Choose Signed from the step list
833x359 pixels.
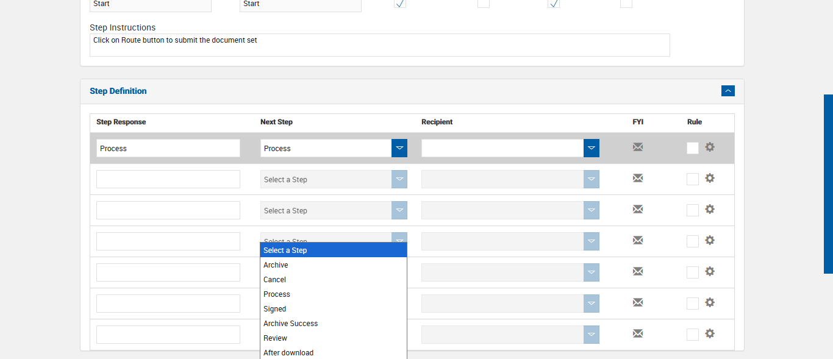coord(275,309)
